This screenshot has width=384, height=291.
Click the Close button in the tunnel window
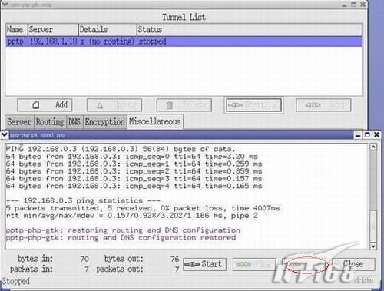353,264
